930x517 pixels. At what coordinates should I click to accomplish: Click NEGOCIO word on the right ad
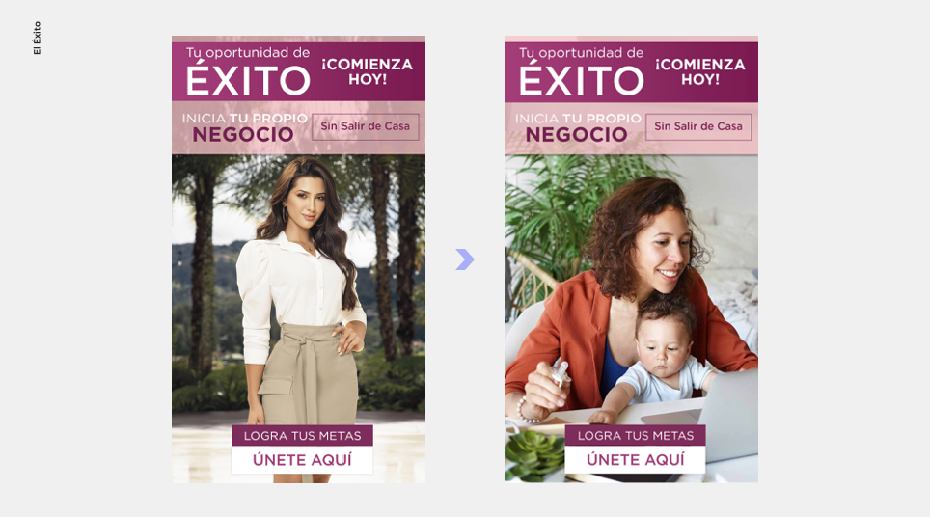(577, 135)
